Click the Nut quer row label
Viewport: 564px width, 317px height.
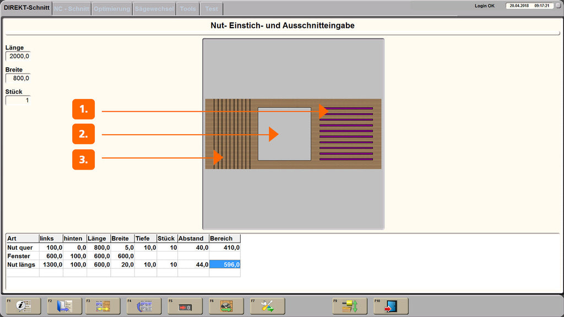coord(20,248)
